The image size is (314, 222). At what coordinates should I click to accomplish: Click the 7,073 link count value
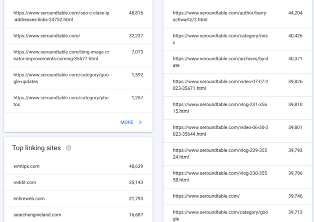pos(137,52)
